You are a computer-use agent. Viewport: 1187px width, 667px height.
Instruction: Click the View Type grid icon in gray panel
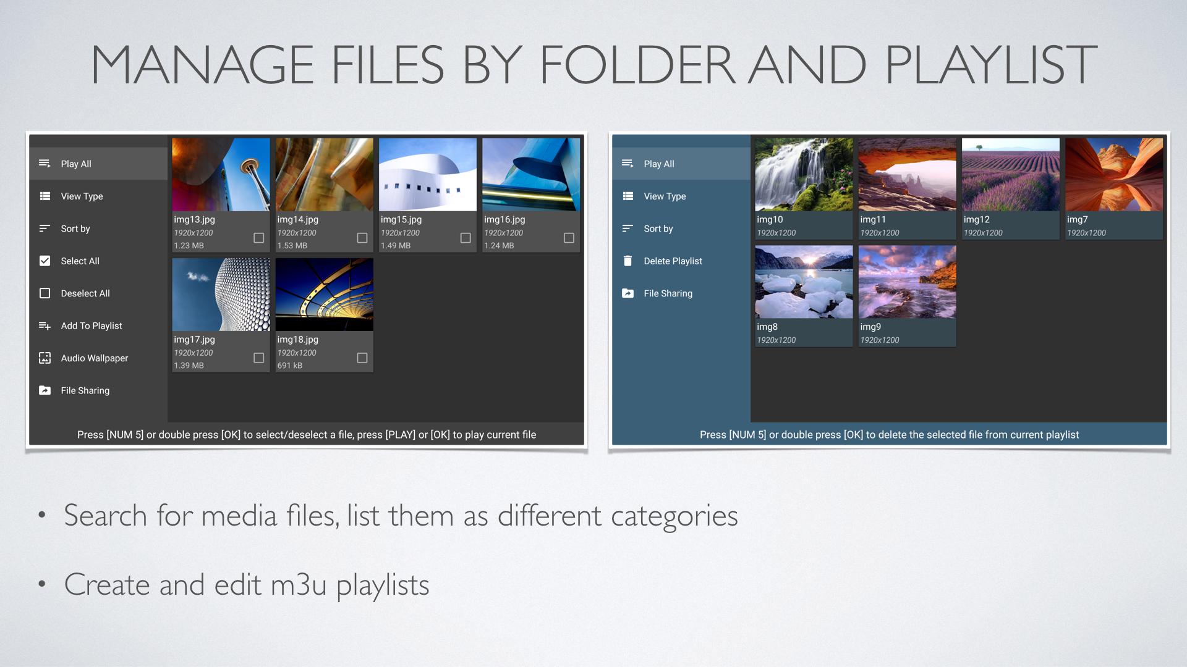[45, 196]
